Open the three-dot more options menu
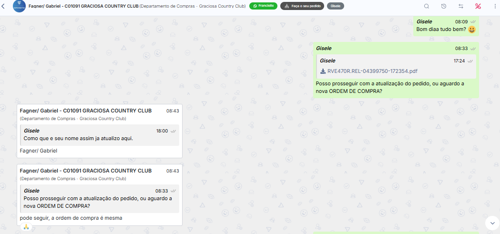Image resolution: width=500 pixels, height=234 pixels. click(495, 6)
